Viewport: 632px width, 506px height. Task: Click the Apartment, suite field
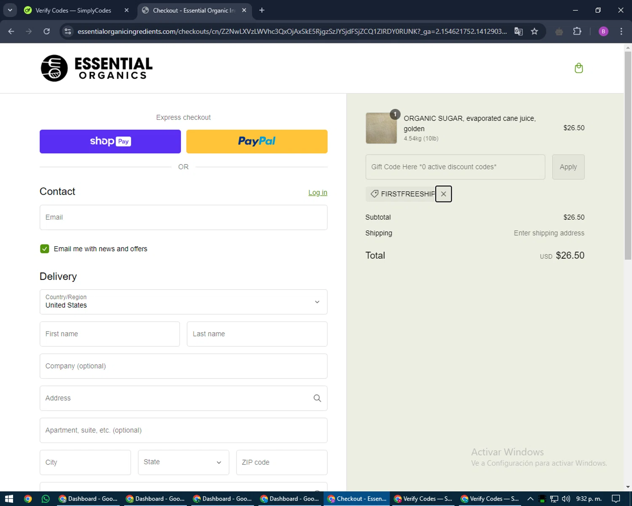click(183, 430)
